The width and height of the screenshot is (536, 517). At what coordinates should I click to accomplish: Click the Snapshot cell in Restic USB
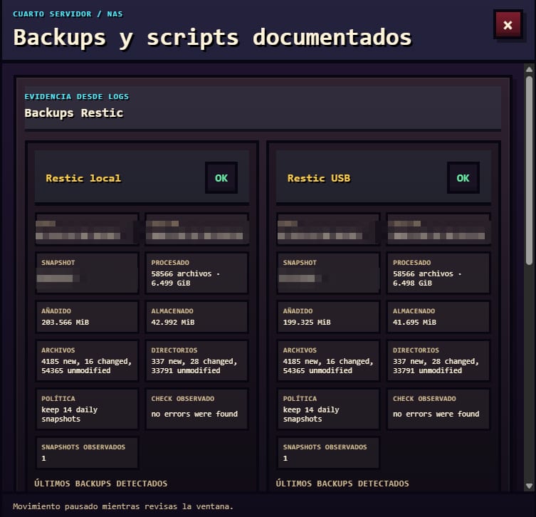click(329, 273)
